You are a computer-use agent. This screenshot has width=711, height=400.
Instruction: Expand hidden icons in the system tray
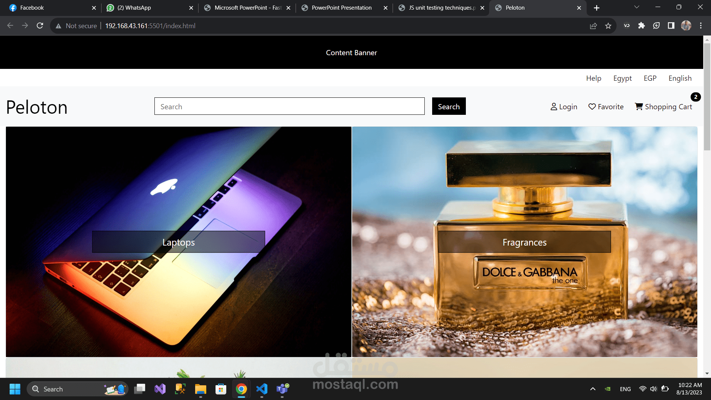click(592, 389)
